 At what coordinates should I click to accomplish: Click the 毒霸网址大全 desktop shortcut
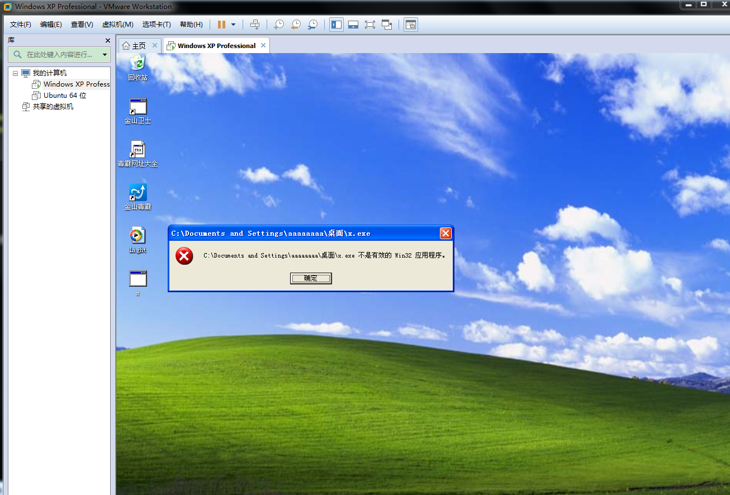tap(138, 154)
